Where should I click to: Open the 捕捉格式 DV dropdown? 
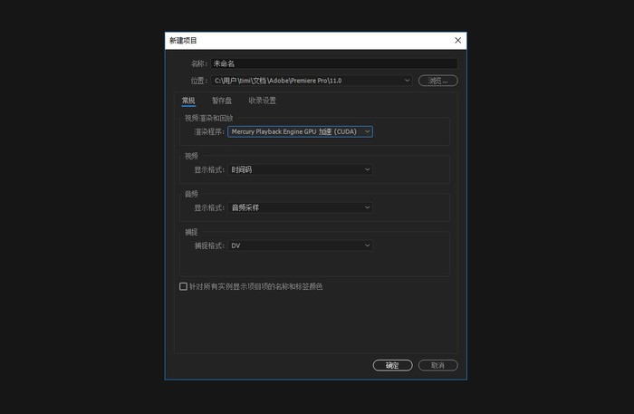pos(300,246)
